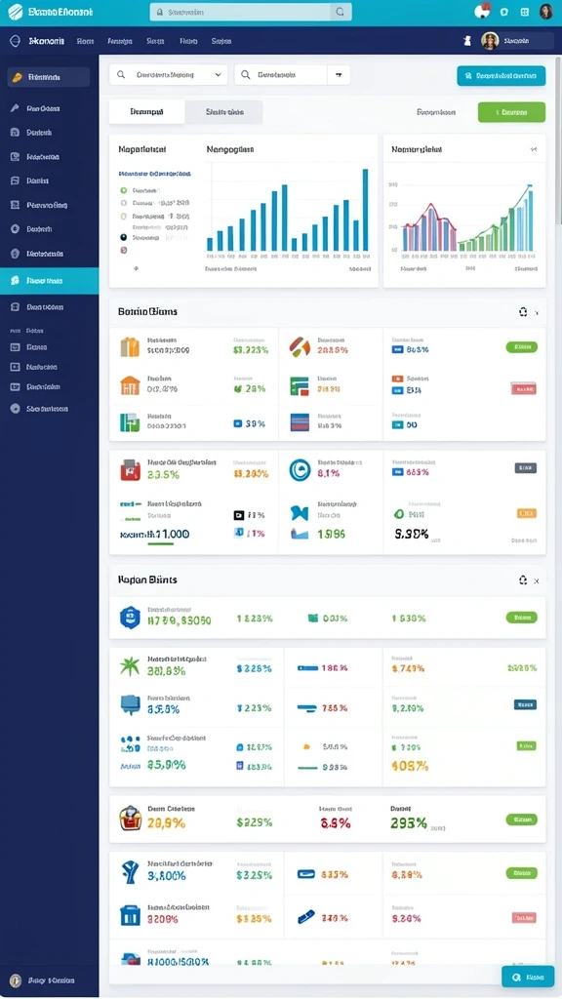Click the magnifier icon in the top search bar
Viewport: 562px width, 999px height.
341,12
